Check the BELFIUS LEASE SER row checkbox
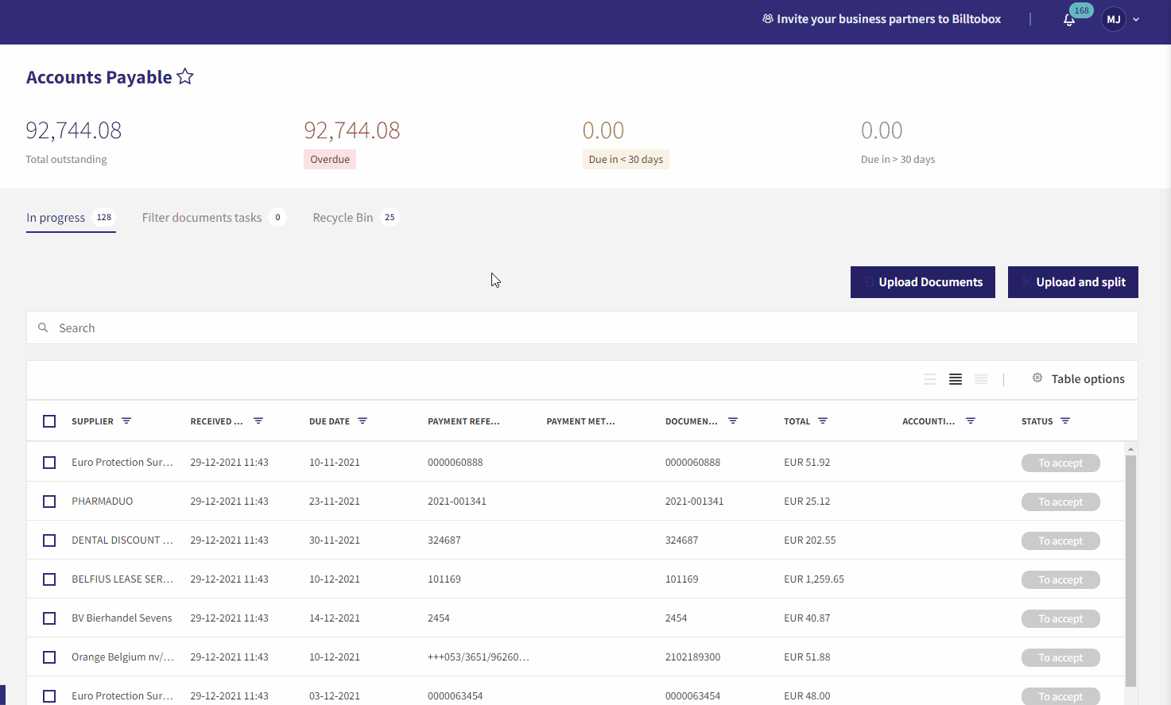Screen dimensions: 1171x705 click(x=49, y=579)
